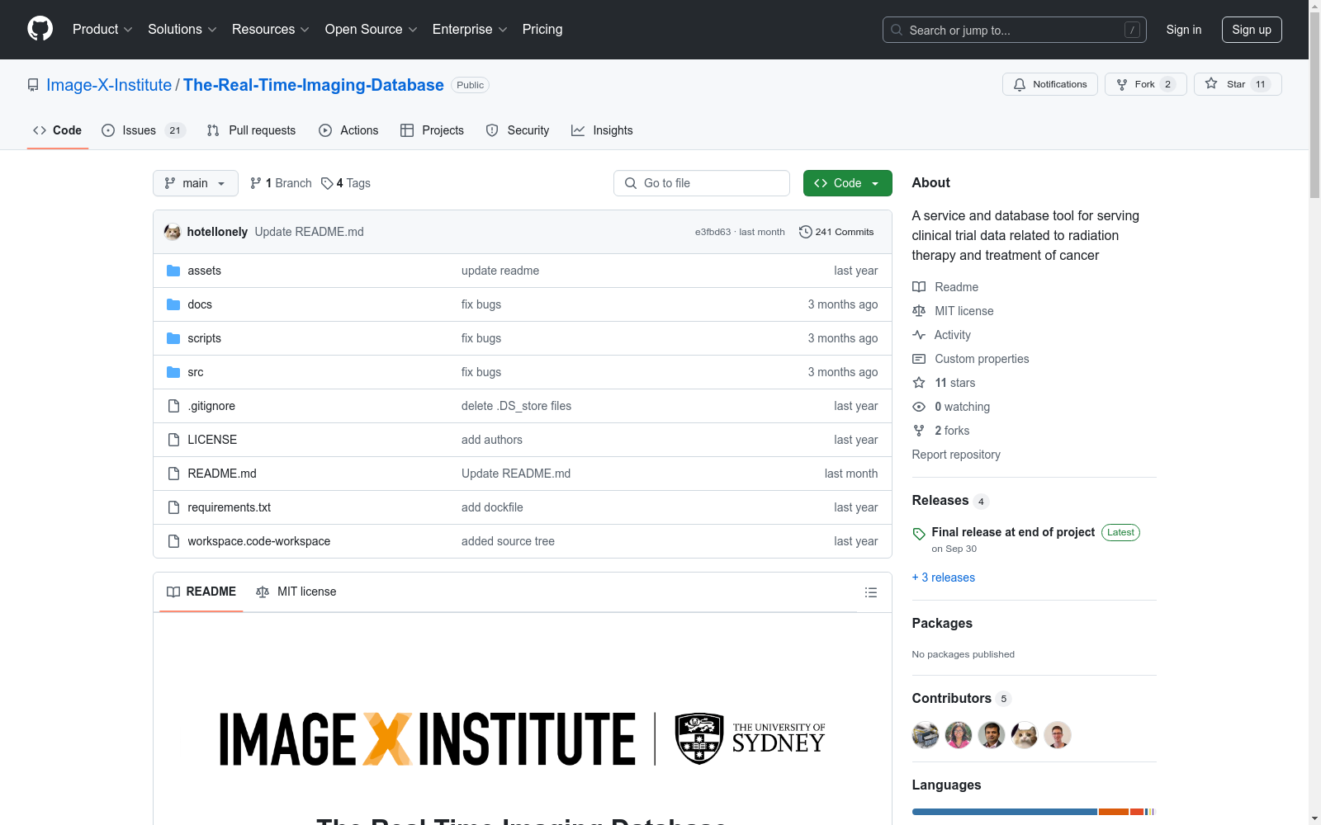Image resolution: width=1321 pixels, height=825 pixels.
Task: Open the Security tab
Action: pos(518,130)
